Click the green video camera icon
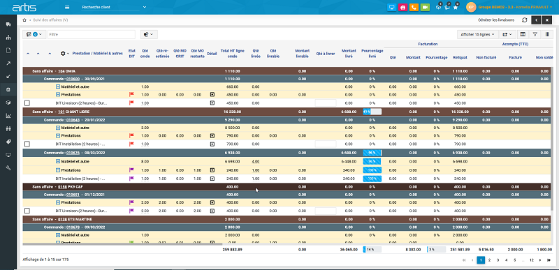Image resolution: width=559 pixels, height=270 pixels. pyautogui.click(x=425, y=7)
